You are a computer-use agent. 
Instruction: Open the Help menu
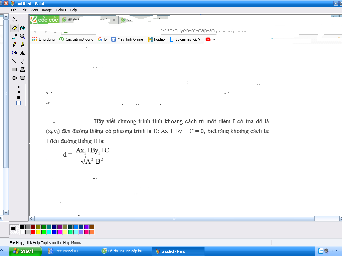tap(73, 10)
